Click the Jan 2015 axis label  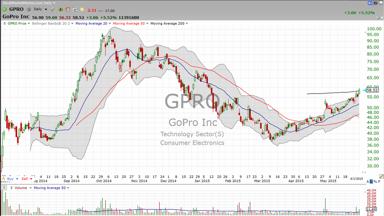click(x=202, y=181)
